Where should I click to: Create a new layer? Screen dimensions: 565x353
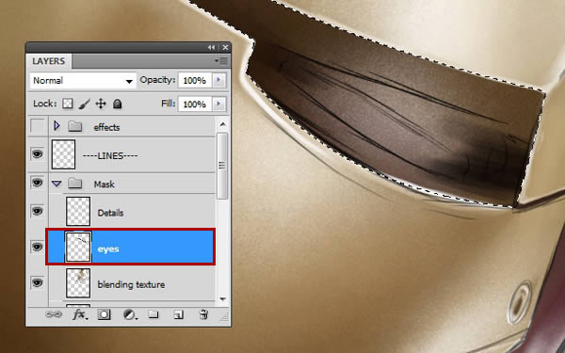coord(179,314)
